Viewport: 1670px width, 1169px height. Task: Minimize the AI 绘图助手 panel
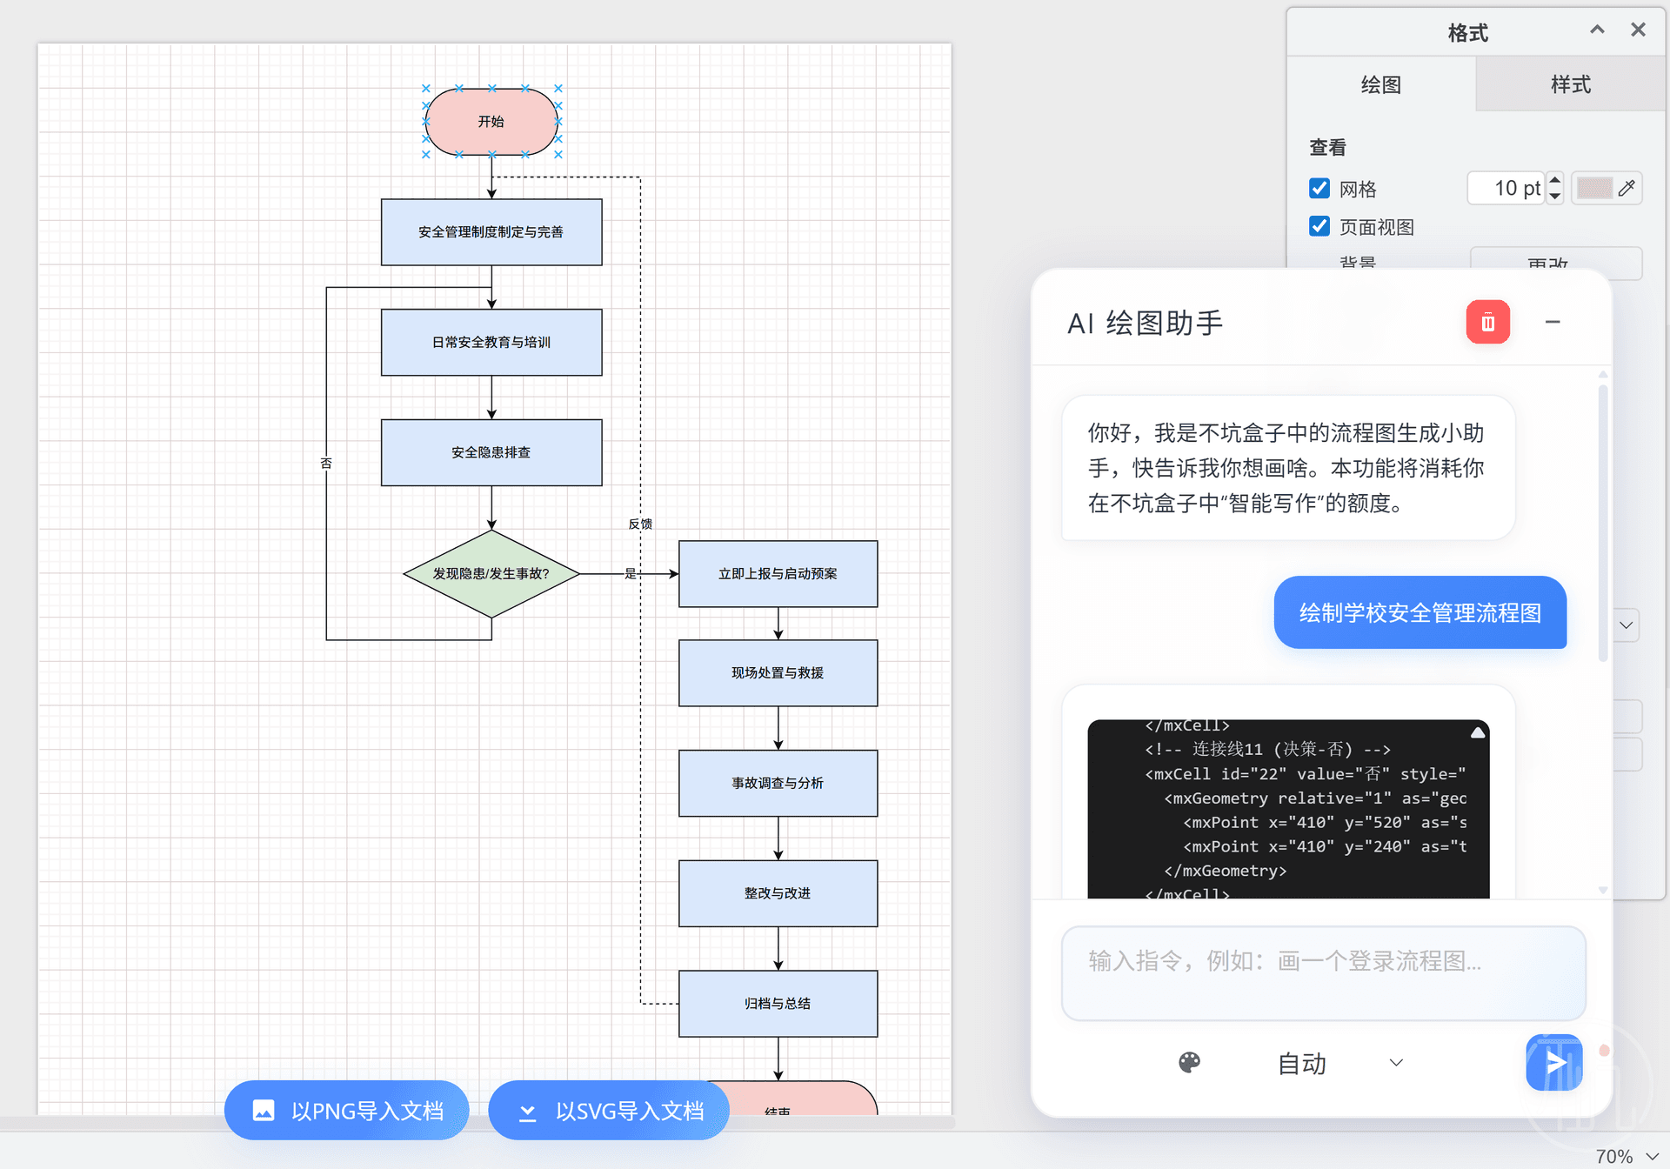coord(1553,322)
